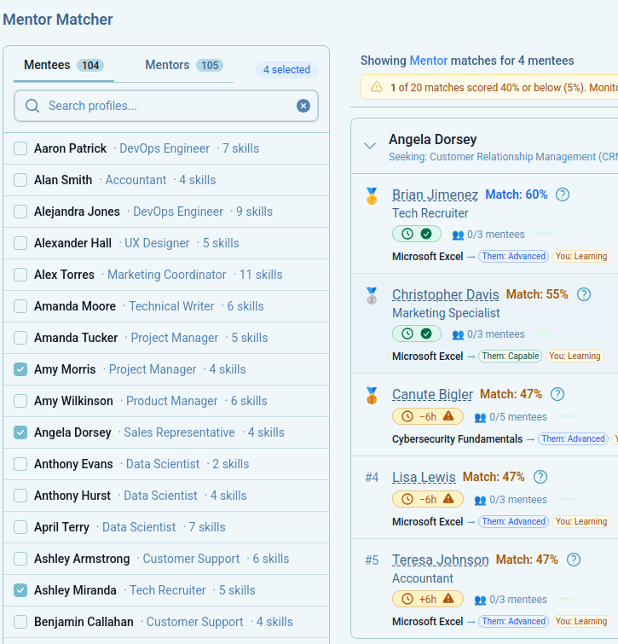Click mentees icon for Brian Jimenez
This screenshot has width=618, height=644.
[458, 235]
